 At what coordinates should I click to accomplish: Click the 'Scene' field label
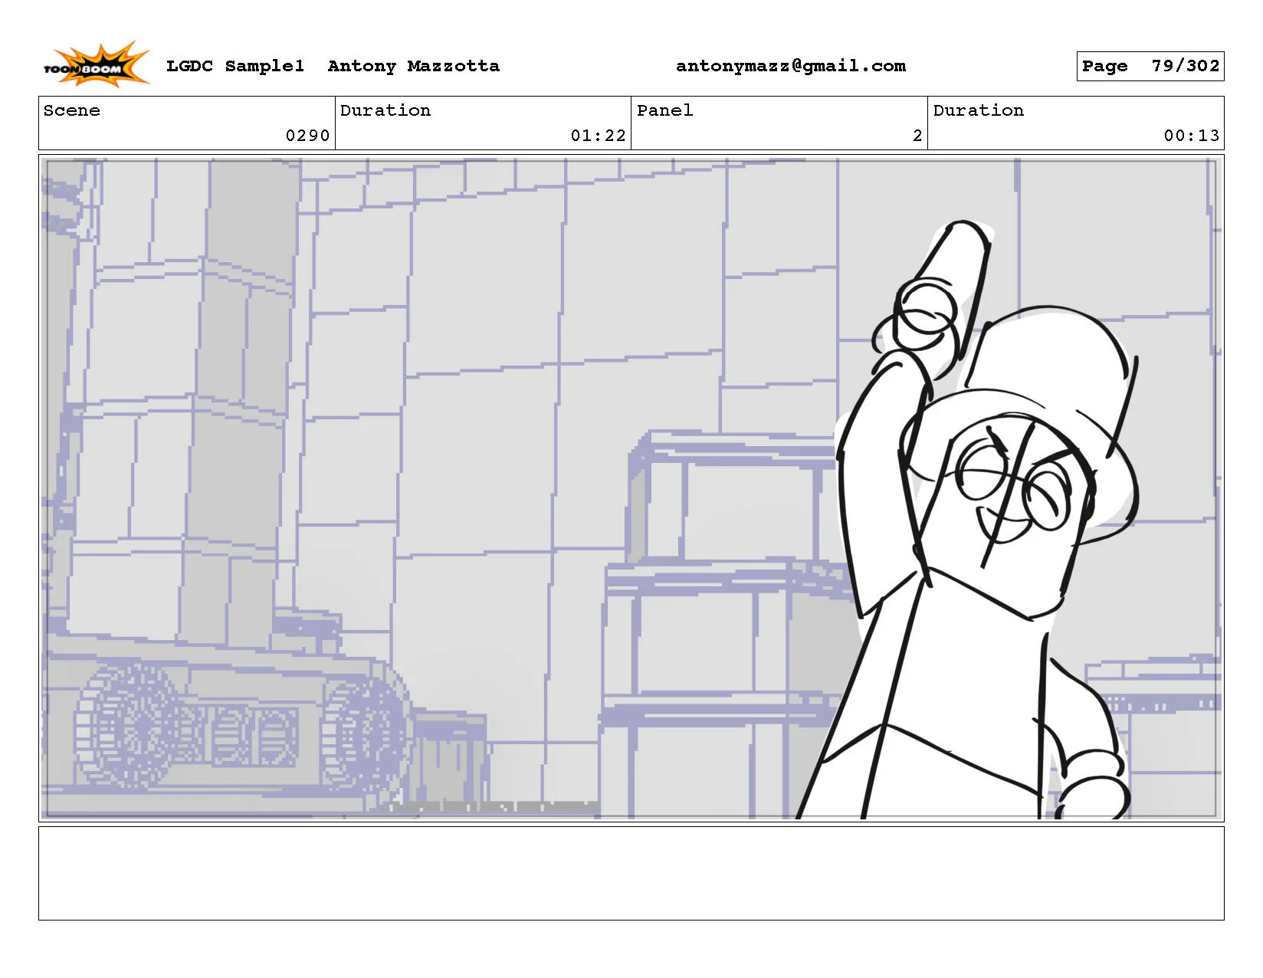point(72,110)
